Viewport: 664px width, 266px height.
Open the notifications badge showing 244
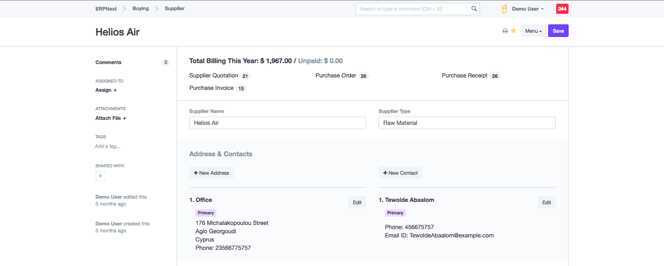point(562,9)
